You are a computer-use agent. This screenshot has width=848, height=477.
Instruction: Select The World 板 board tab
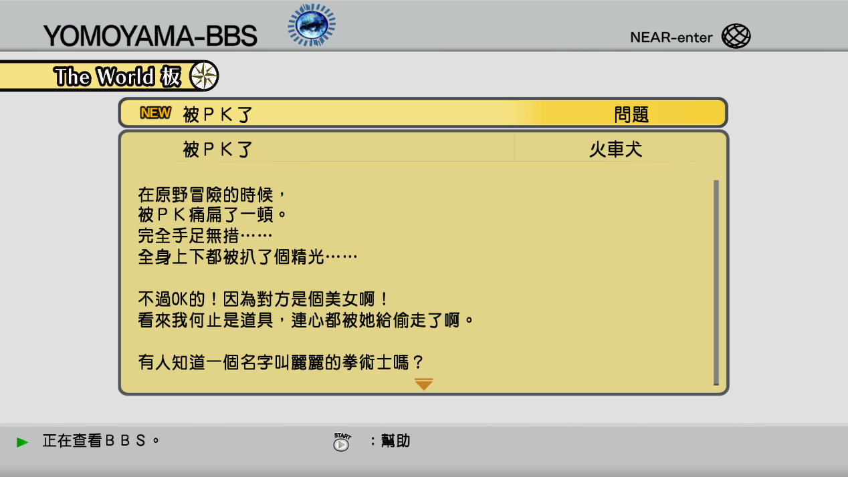[117, 77]
